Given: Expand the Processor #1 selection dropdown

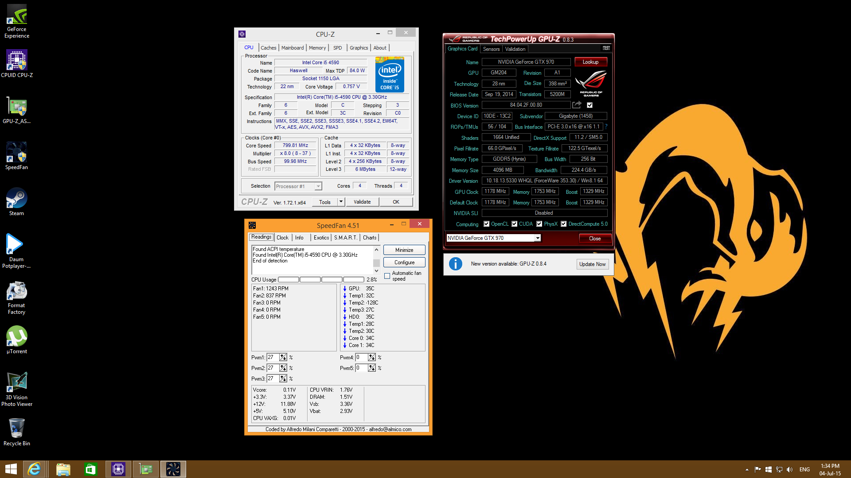Looking at the screenshot, I should point(318,186).
